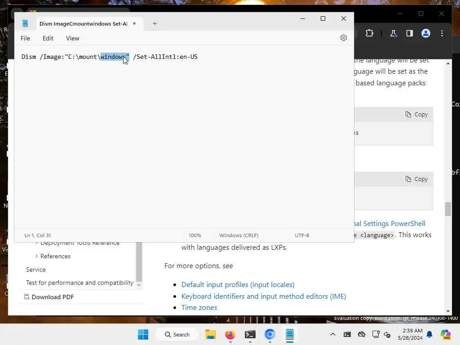Close the Notepad window
460x345 pixels.
[x=344, y=18]
